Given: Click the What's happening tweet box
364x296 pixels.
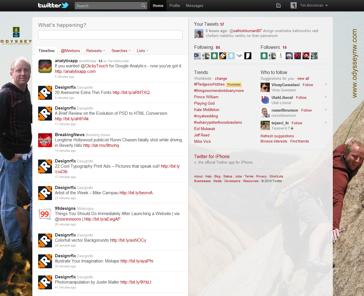Looking at the screenshot, I should pyautogui.click(x=110, y=35).
